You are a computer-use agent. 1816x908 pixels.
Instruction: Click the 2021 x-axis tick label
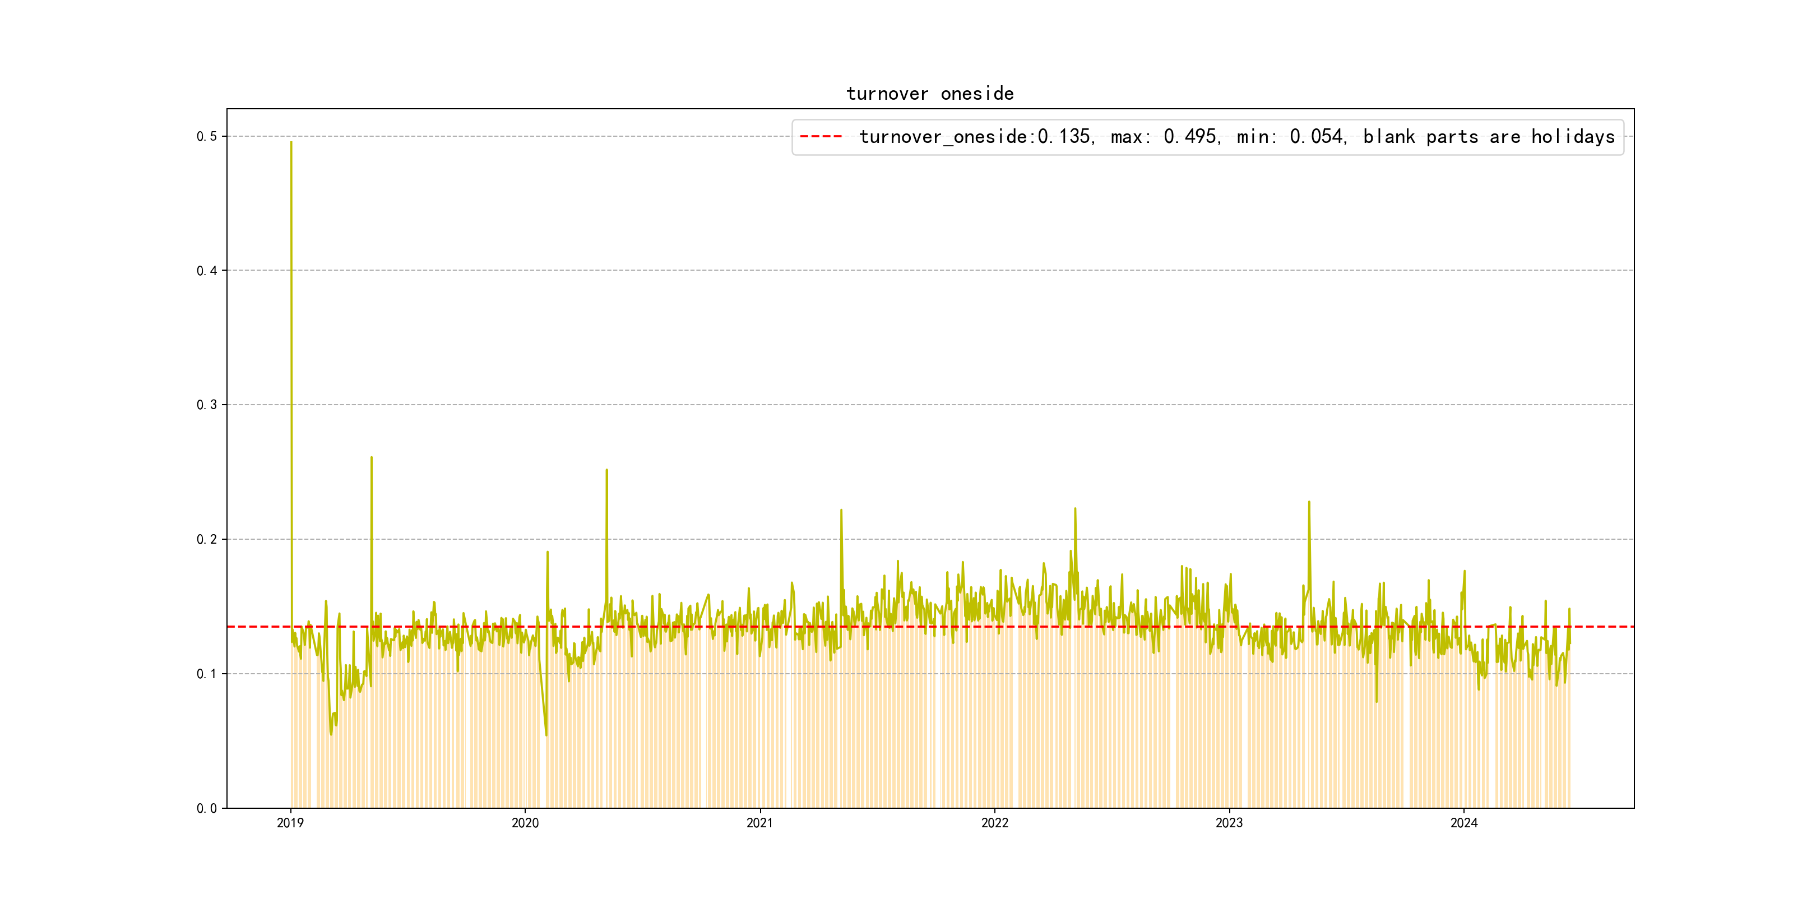pos(759,823)
